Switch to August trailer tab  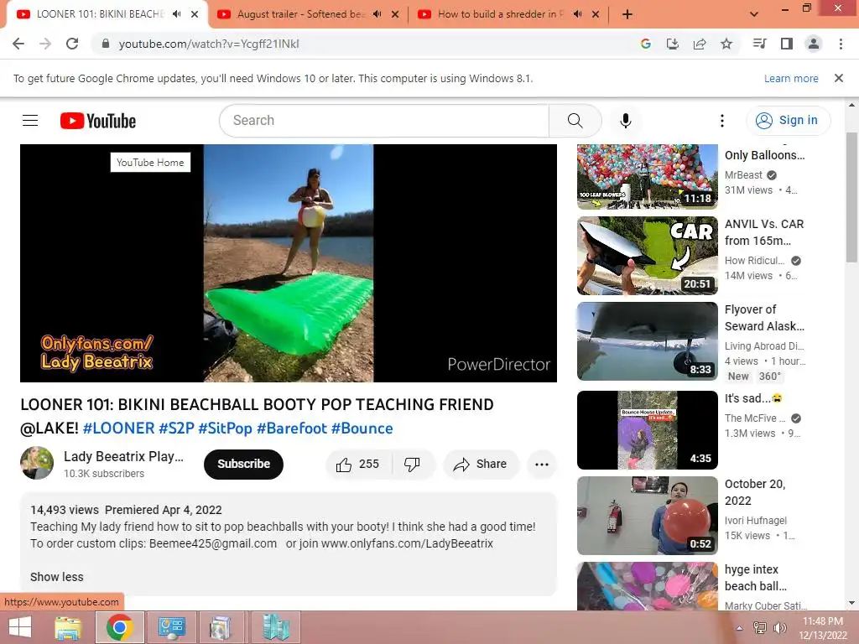pos(300,14)
